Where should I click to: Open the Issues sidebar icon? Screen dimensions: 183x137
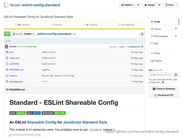152,29
